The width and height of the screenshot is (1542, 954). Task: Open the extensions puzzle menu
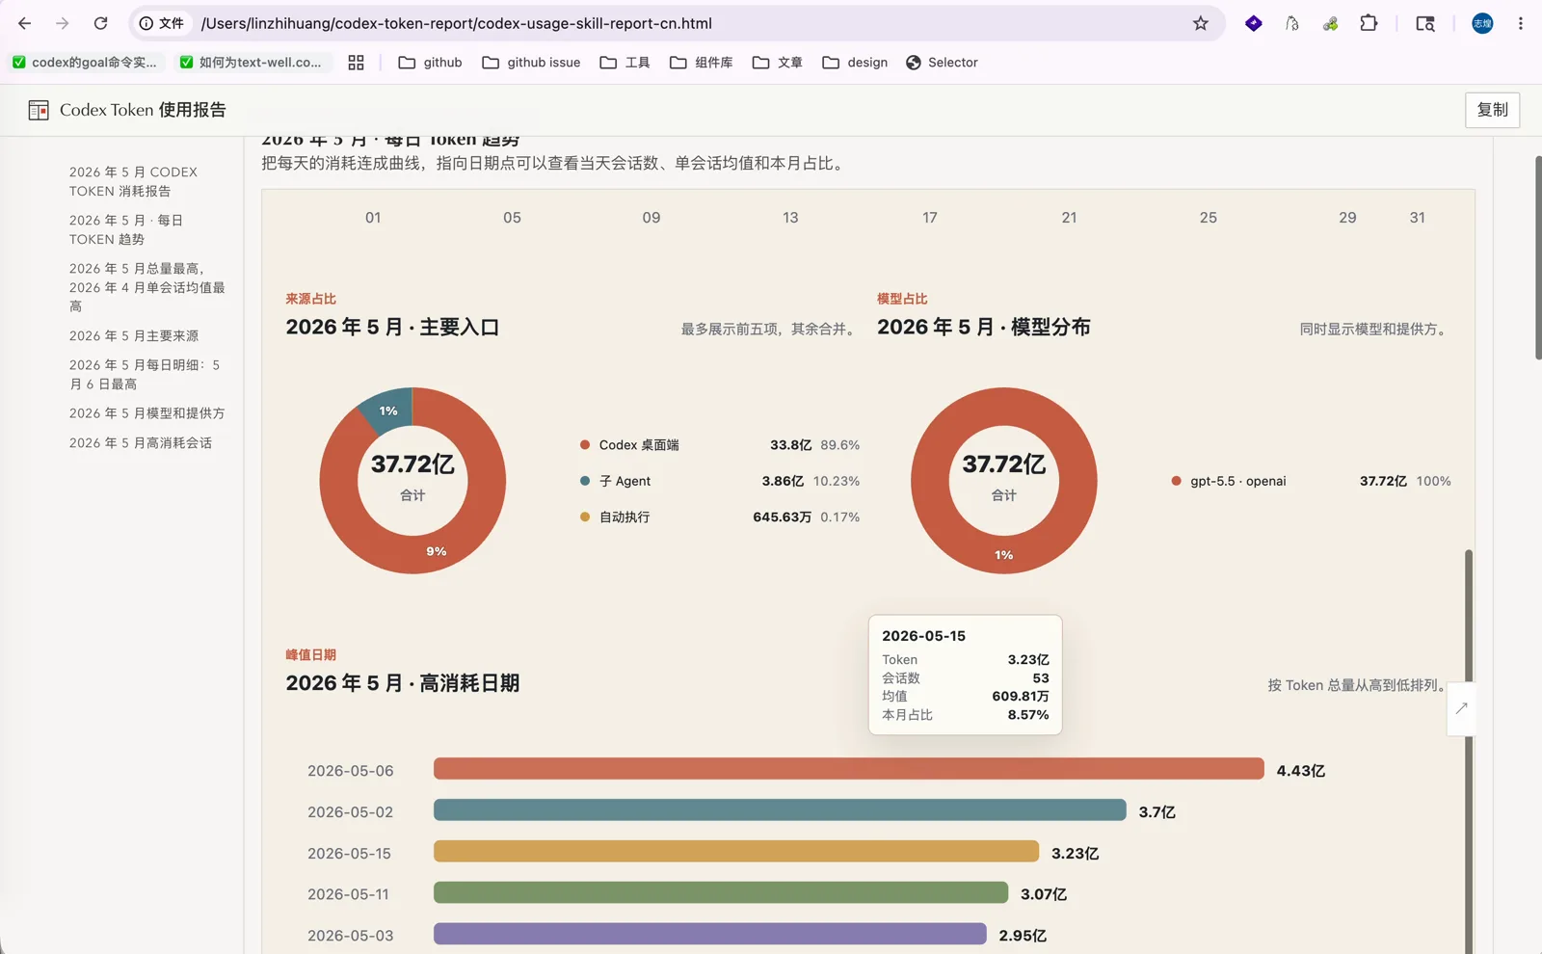click(x=1369, y=23)
